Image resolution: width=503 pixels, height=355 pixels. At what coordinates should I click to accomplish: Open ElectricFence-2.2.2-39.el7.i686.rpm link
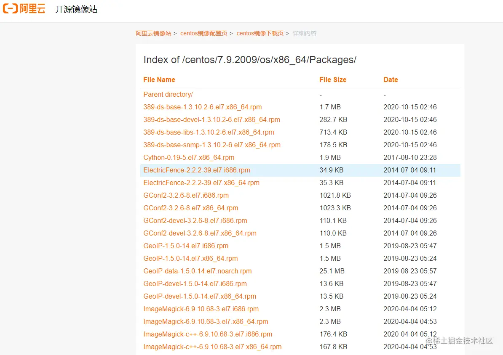197,170
